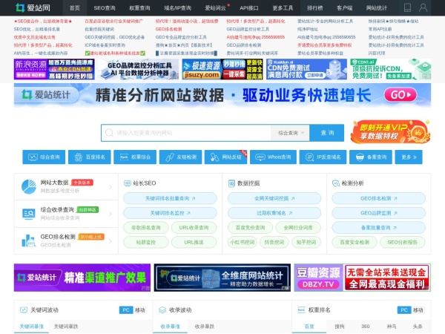Open the 综合查询 query type dropdown

[x=290, y=133]
